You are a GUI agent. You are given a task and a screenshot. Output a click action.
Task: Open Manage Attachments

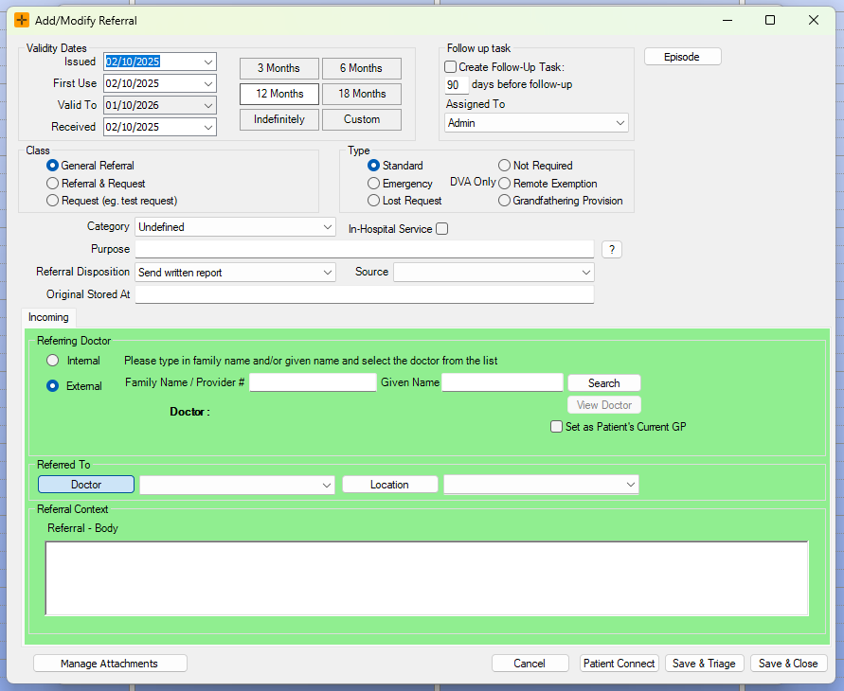point(110,664)
